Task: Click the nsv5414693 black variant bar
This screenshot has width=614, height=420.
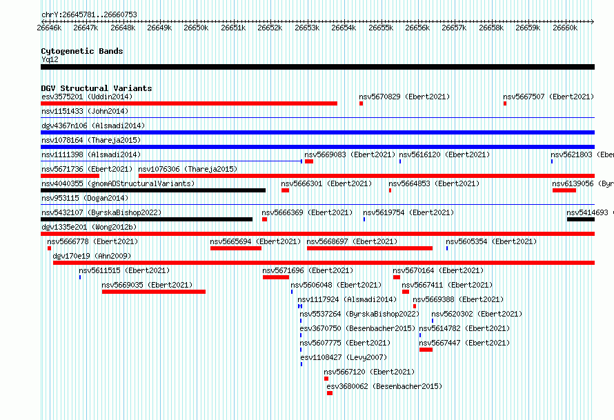Action: pyautogui.click(x=581, y=219)
